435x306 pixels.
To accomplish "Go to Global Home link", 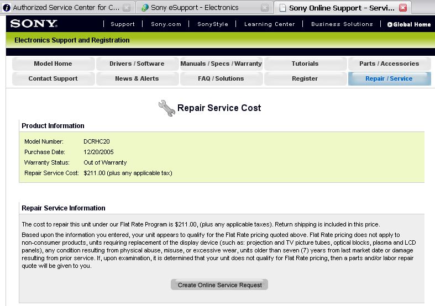I will [x=409, y=24].
